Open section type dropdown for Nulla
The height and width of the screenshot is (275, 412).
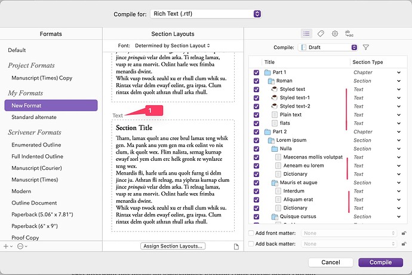point(399,149)
